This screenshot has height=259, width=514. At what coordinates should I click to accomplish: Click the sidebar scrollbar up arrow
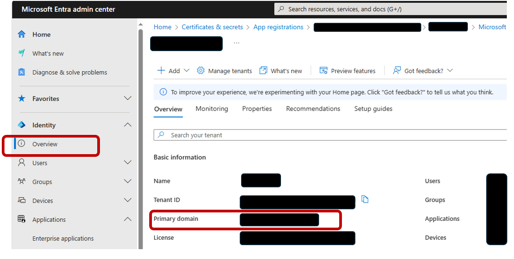(141, 25)
